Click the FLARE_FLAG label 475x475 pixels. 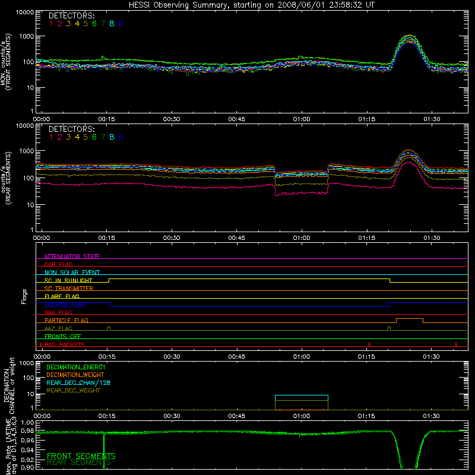62,296
